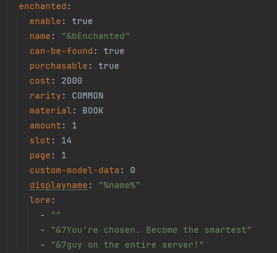Click the "%name%" string value
The width and height of the screenshot is (277, 253).
tap(119, 186)
